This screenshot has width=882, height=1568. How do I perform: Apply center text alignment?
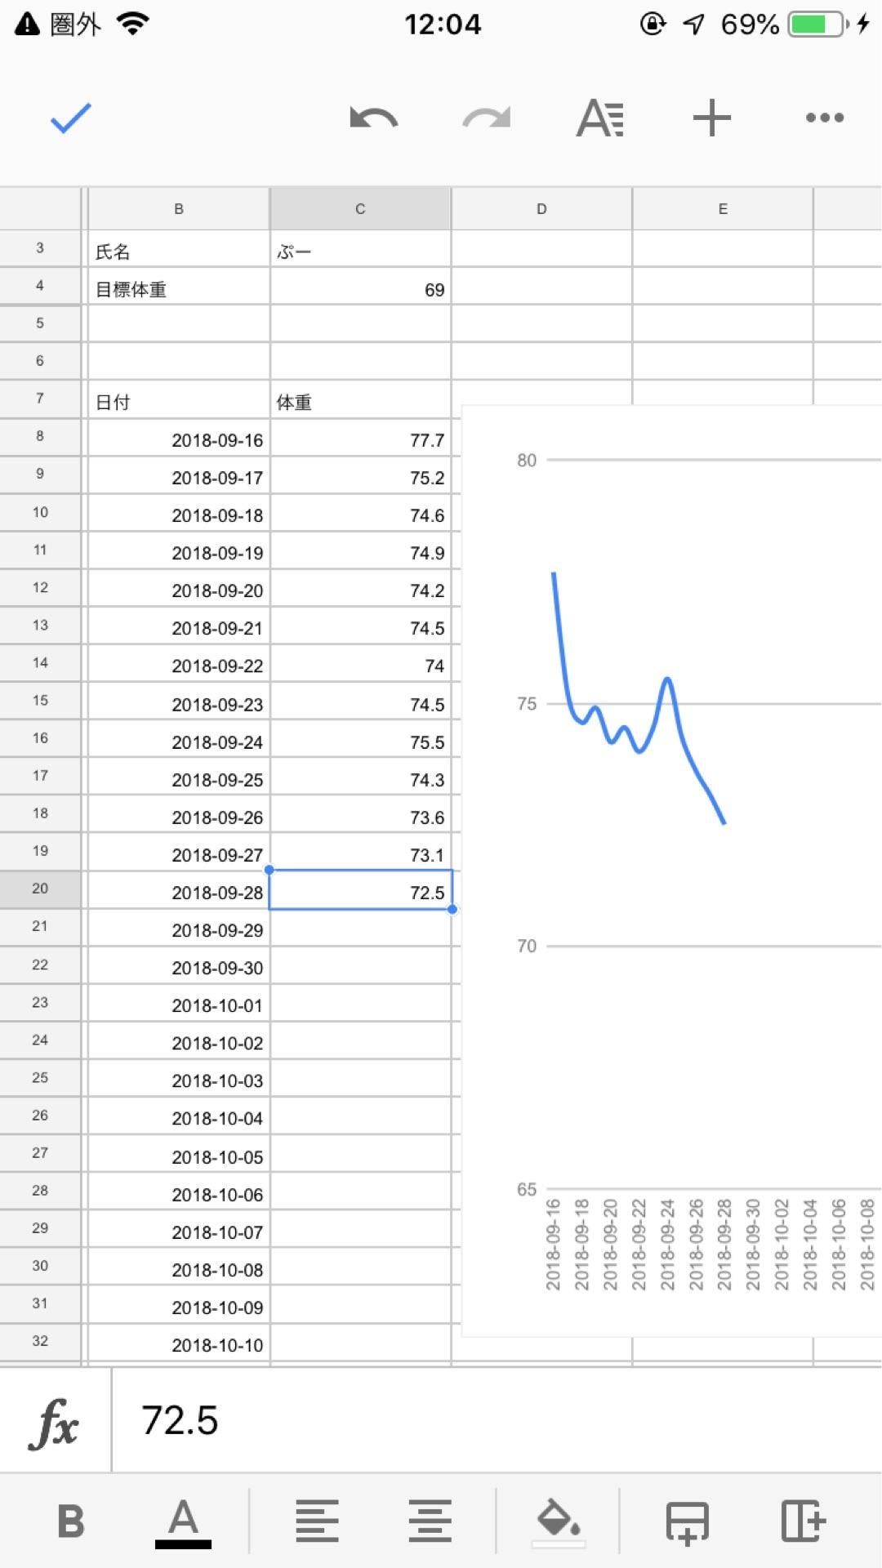(430, 1521)
